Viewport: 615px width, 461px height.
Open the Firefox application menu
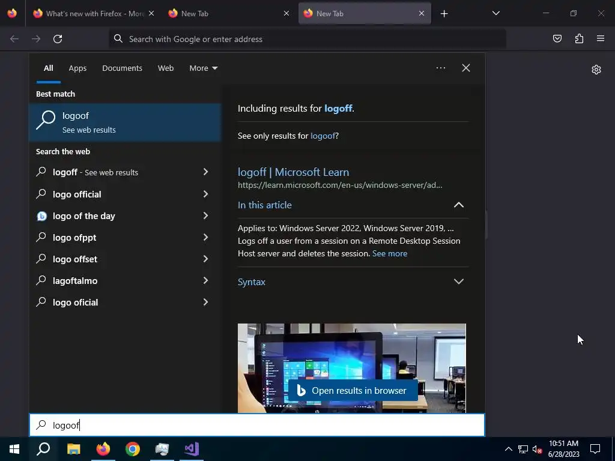(601, 38)
